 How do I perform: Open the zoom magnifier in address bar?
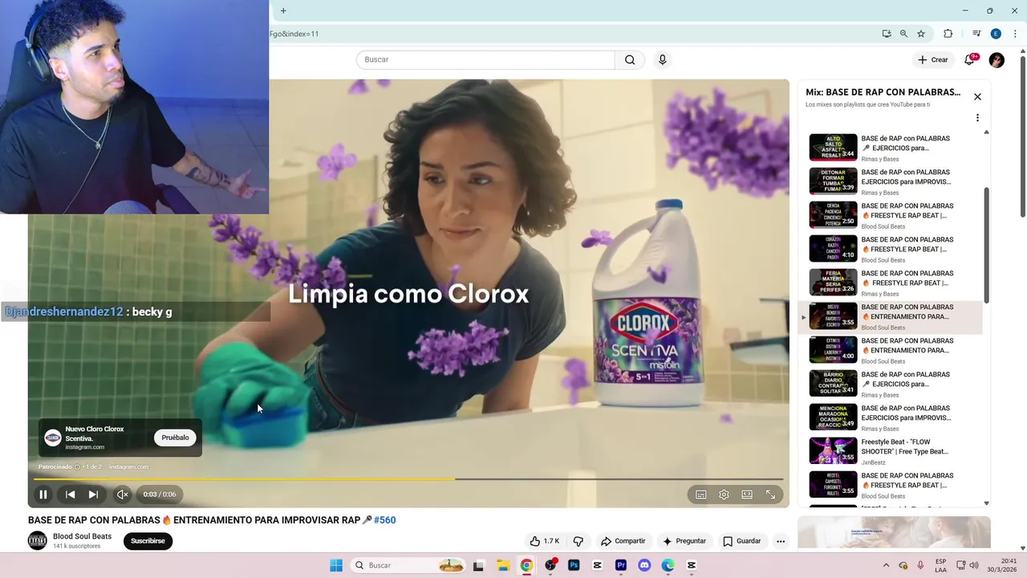(x=903, y=34)
